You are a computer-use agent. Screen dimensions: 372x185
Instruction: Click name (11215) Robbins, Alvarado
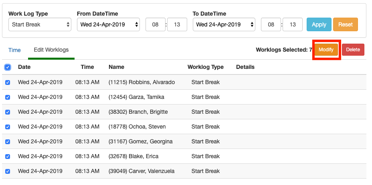pyautogui.click(x=142, y=82)
